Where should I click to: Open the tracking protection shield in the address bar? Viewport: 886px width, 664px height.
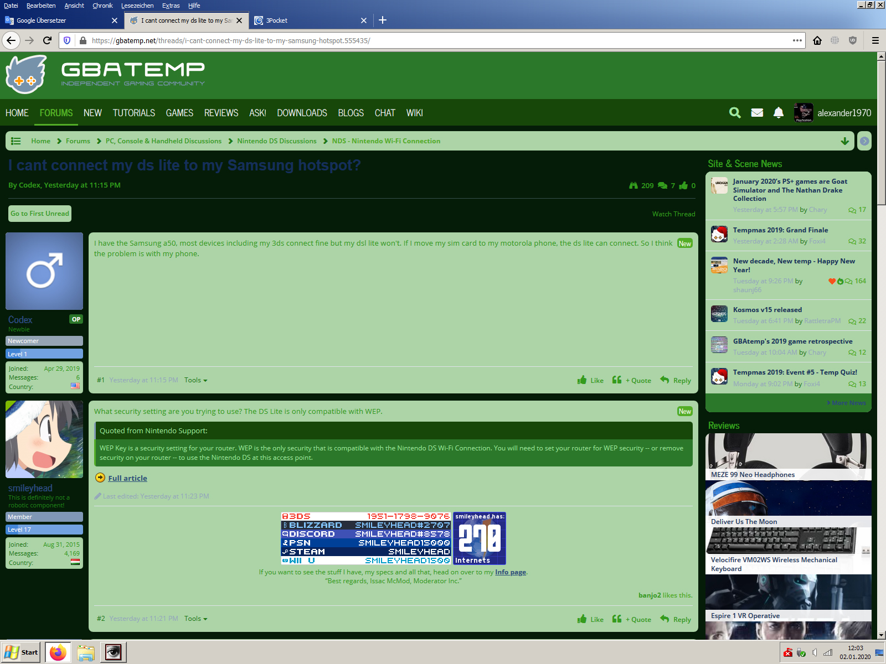[67, 40]
